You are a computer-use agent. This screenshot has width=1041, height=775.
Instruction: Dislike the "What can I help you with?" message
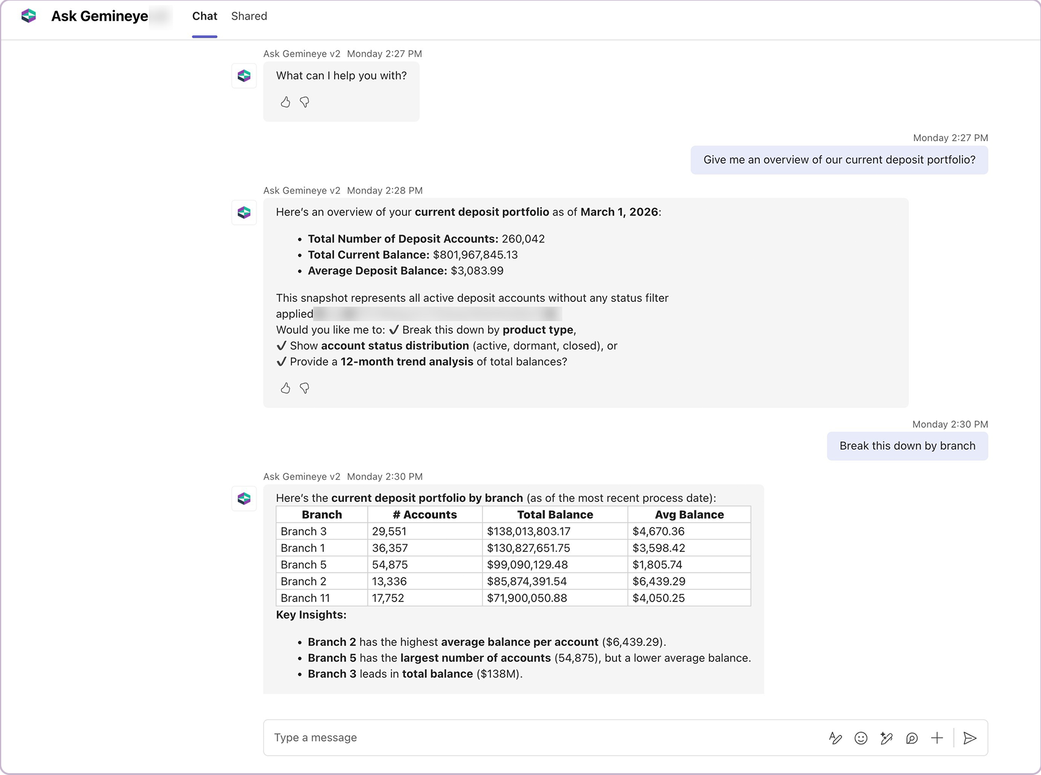coord(304,102)
